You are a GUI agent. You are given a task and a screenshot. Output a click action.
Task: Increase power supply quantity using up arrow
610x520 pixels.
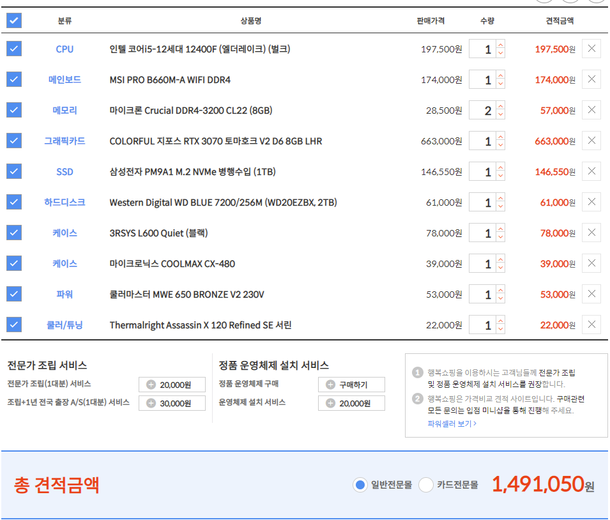(x=500, y=290)
